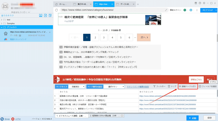Screen dimensions: 218x121
Task: Click row 4 title 軽井沢アウトレット
Action: 81,109
